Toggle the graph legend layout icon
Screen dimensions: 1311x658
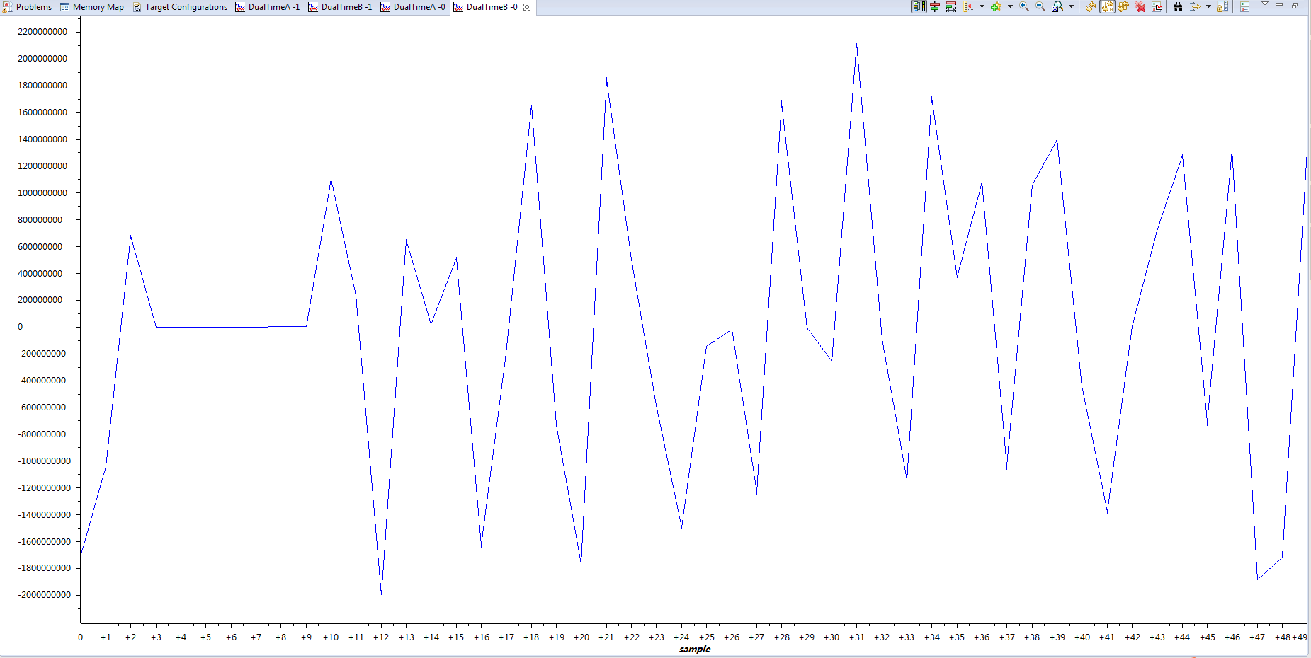919,6
